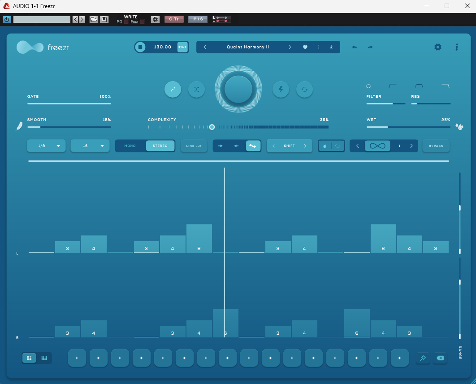The height and width of the screenshot is (384, 476).
Task: Decrease loop count with left chevron
Action: [357, 146]
